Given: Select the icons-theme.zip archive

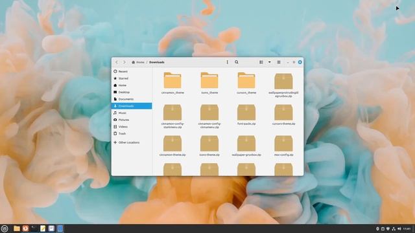Looking at the screenshot, I should click(209, 145).
